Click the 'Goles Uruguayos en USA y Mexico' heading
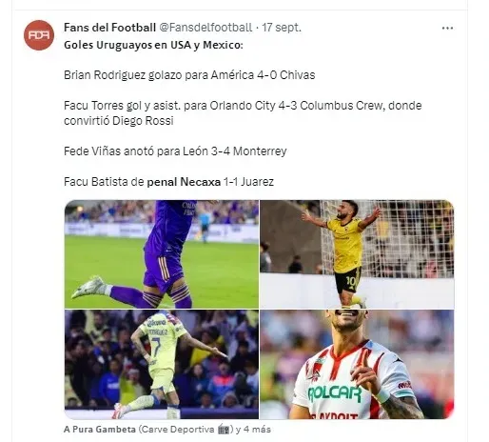The image size is (489, 442). point(153,45)
